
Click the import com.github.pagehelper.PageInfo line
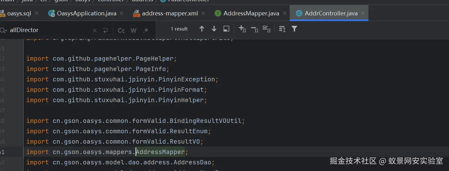tap(98, 69)
